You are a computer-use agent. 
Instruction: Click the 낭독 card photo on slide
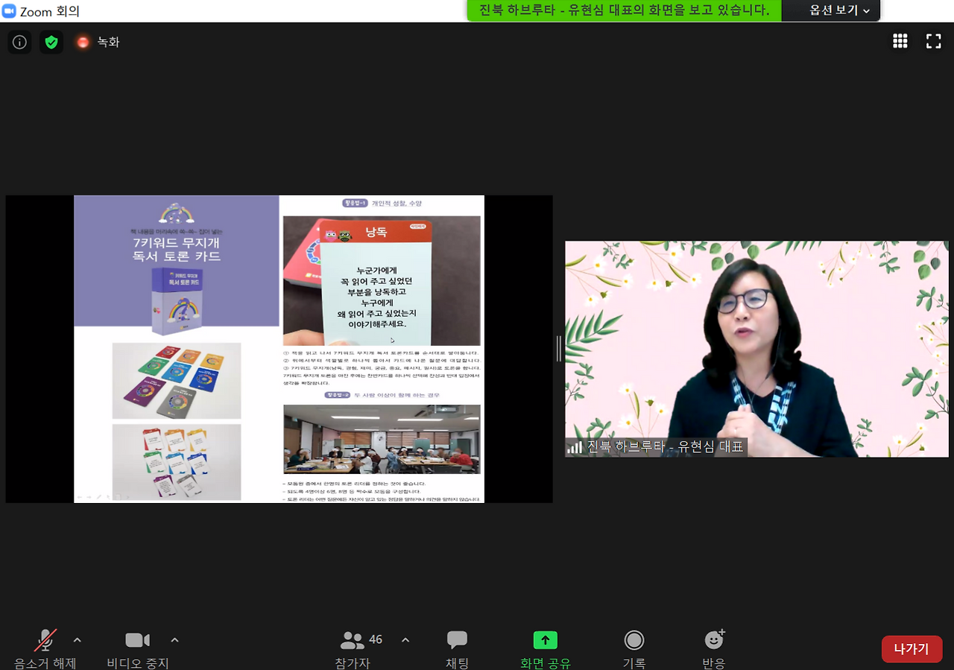(x=382, y=282)
